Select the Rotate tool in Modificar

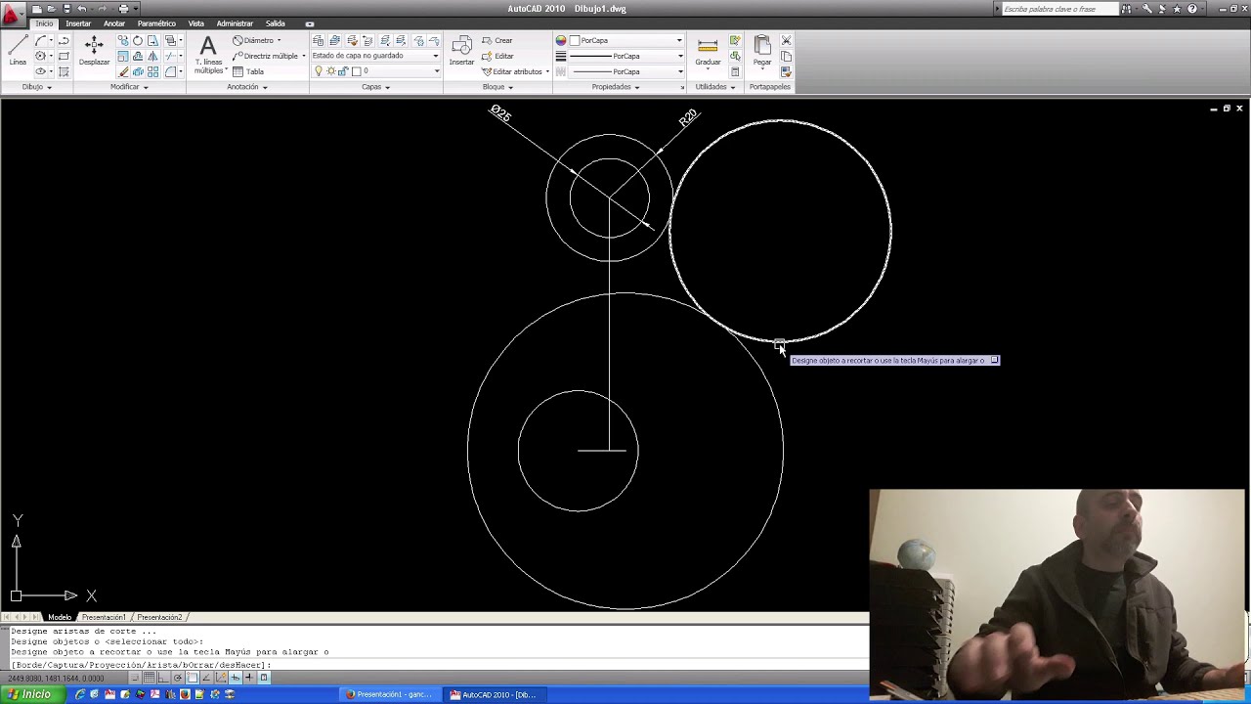pos(138,40)
